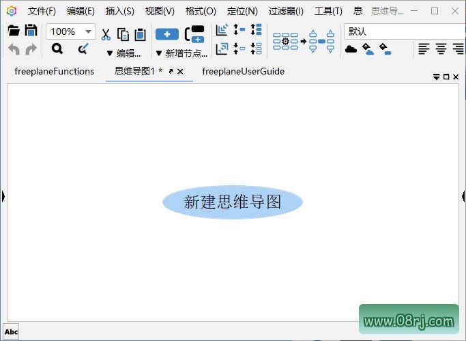Click the filter settings grid-with-gear icon

(x=285, y=42)
